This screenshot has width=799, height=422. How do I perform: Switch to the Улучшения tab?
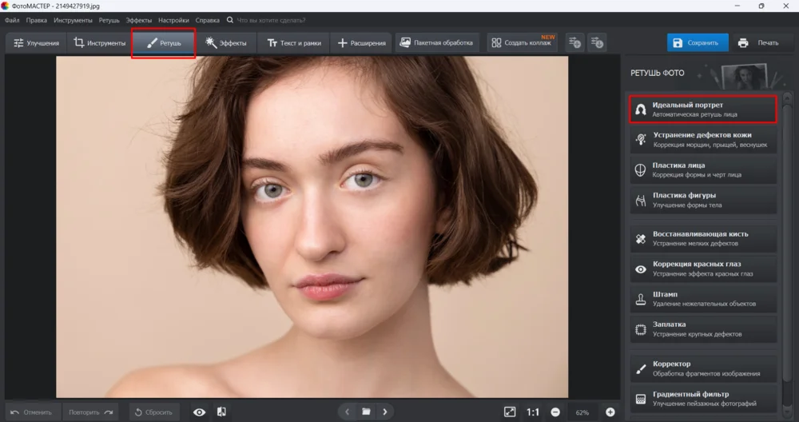(x=36, y=43)
